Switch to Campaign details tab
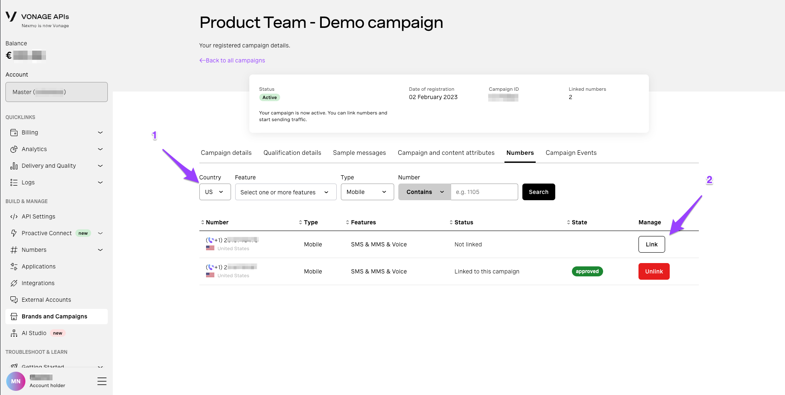785x395 pixels. (226, 153)
